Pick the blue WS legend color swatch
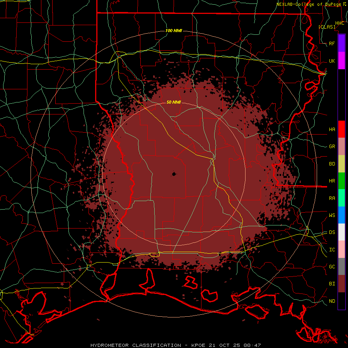This screenshot has width=348, height=348. click(341, 215)
